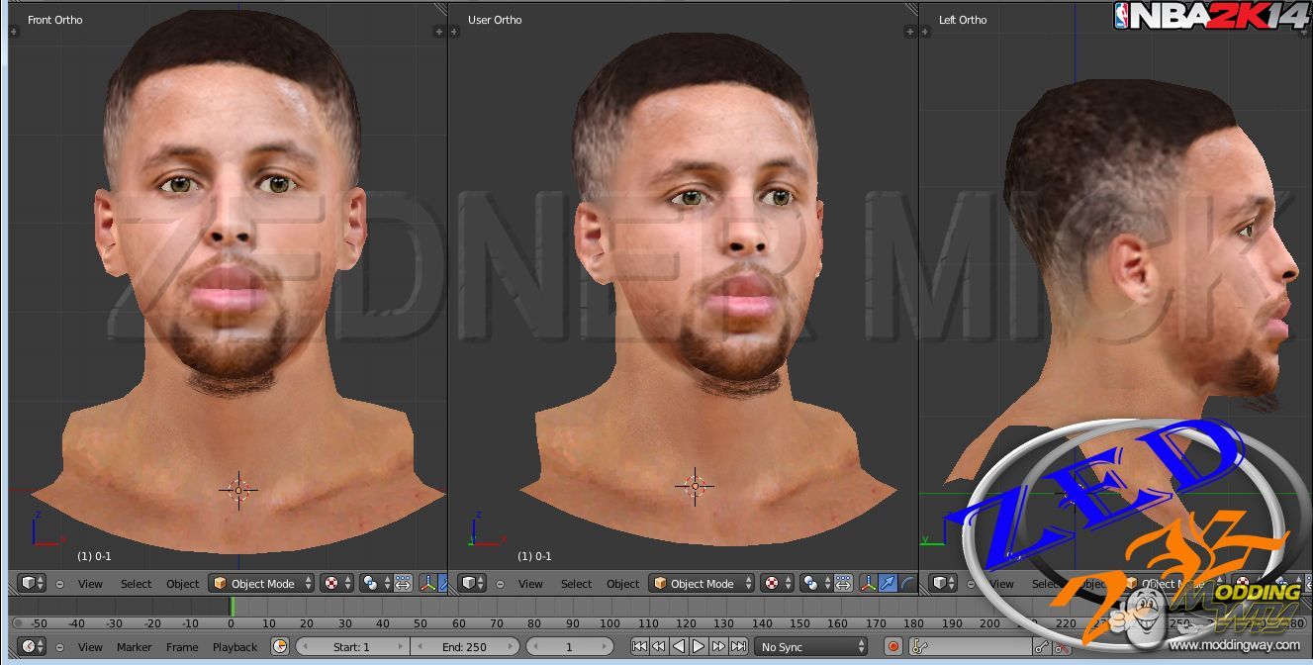Open the Marker menu in the timeline
The width and height of the screenshot is (1313, 665).
[x=135, y=647]
